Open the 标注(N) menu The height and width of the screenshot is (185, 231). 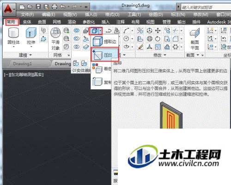pyautogui.click(x=178, y=15)
